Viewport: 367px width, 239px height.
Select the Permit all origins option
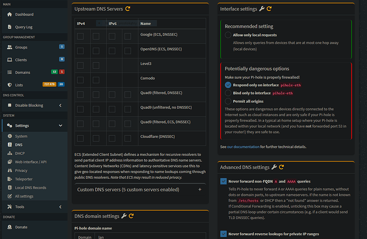(228, 101)
